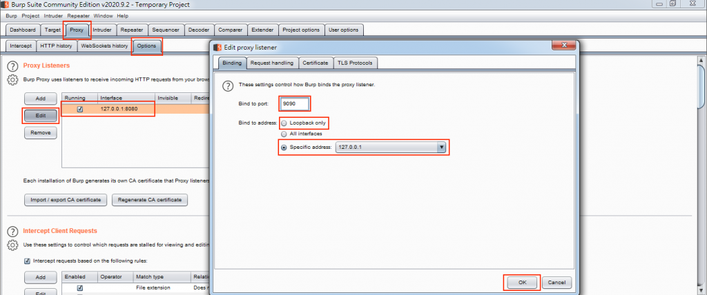This screenshot has width=707, height=295.
Task: Switch to Extender tab
Action: coord(262,30)
